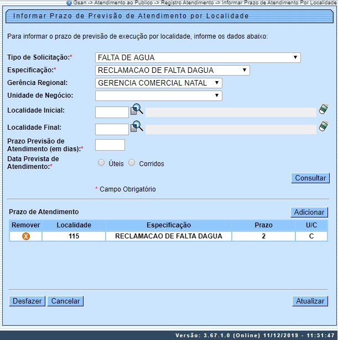Click table cell RECLAMACAO DE FALTA DAGUA
The image size is (338, 340).
point(169,236)
